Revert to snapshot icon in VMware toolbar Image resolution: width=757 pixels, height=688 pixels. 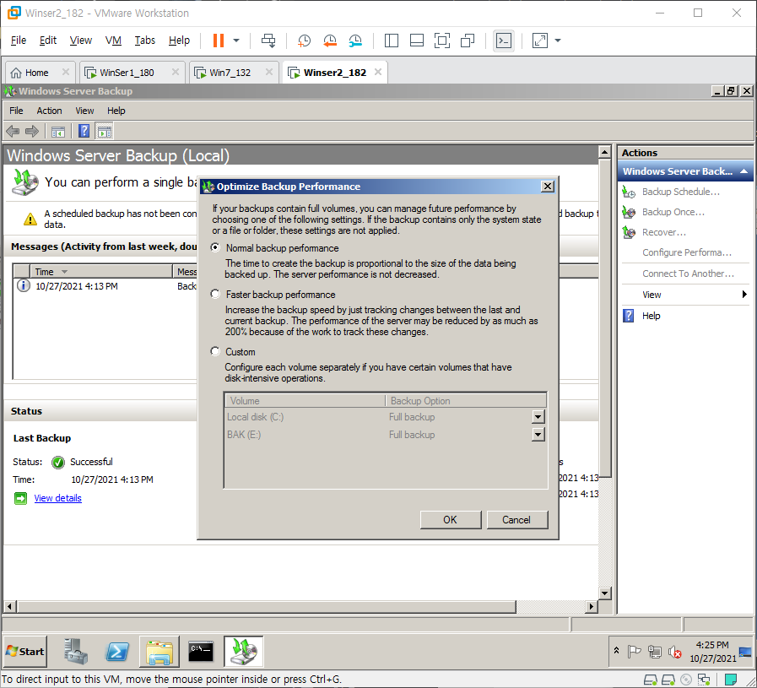pos(330,41)
